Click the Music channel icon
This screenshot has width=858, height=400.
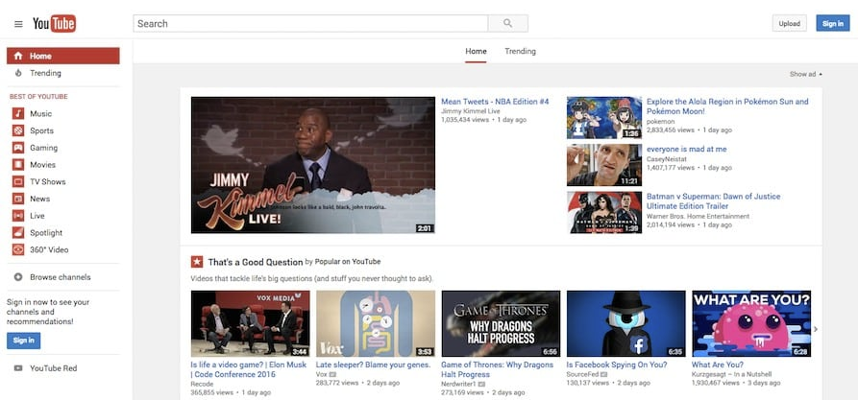pyautogui.click(x=18, y=113)
